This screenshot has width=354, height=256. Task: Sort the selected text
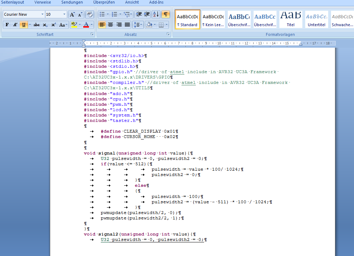[156, 14]
